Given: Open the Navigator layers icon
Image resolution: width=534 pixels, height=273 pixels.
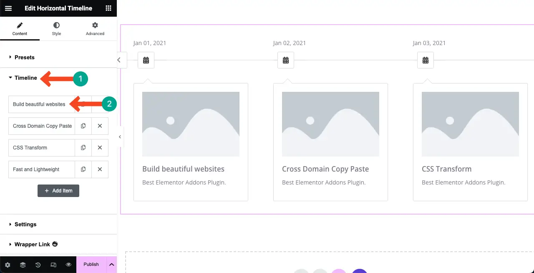Looking at the screenshot, I should coord(23,264).
